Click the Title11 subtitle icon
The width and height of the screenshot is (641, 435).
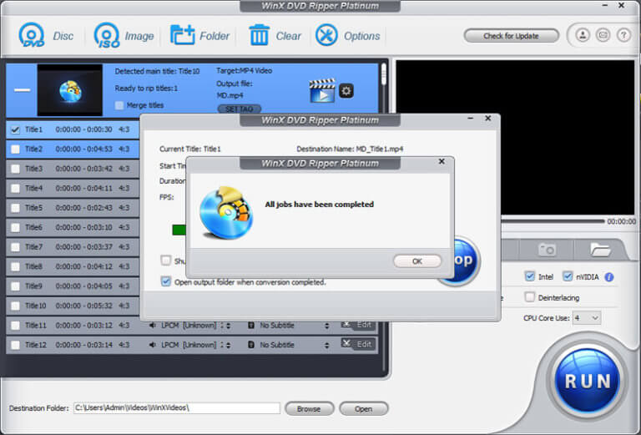point(251,326)
